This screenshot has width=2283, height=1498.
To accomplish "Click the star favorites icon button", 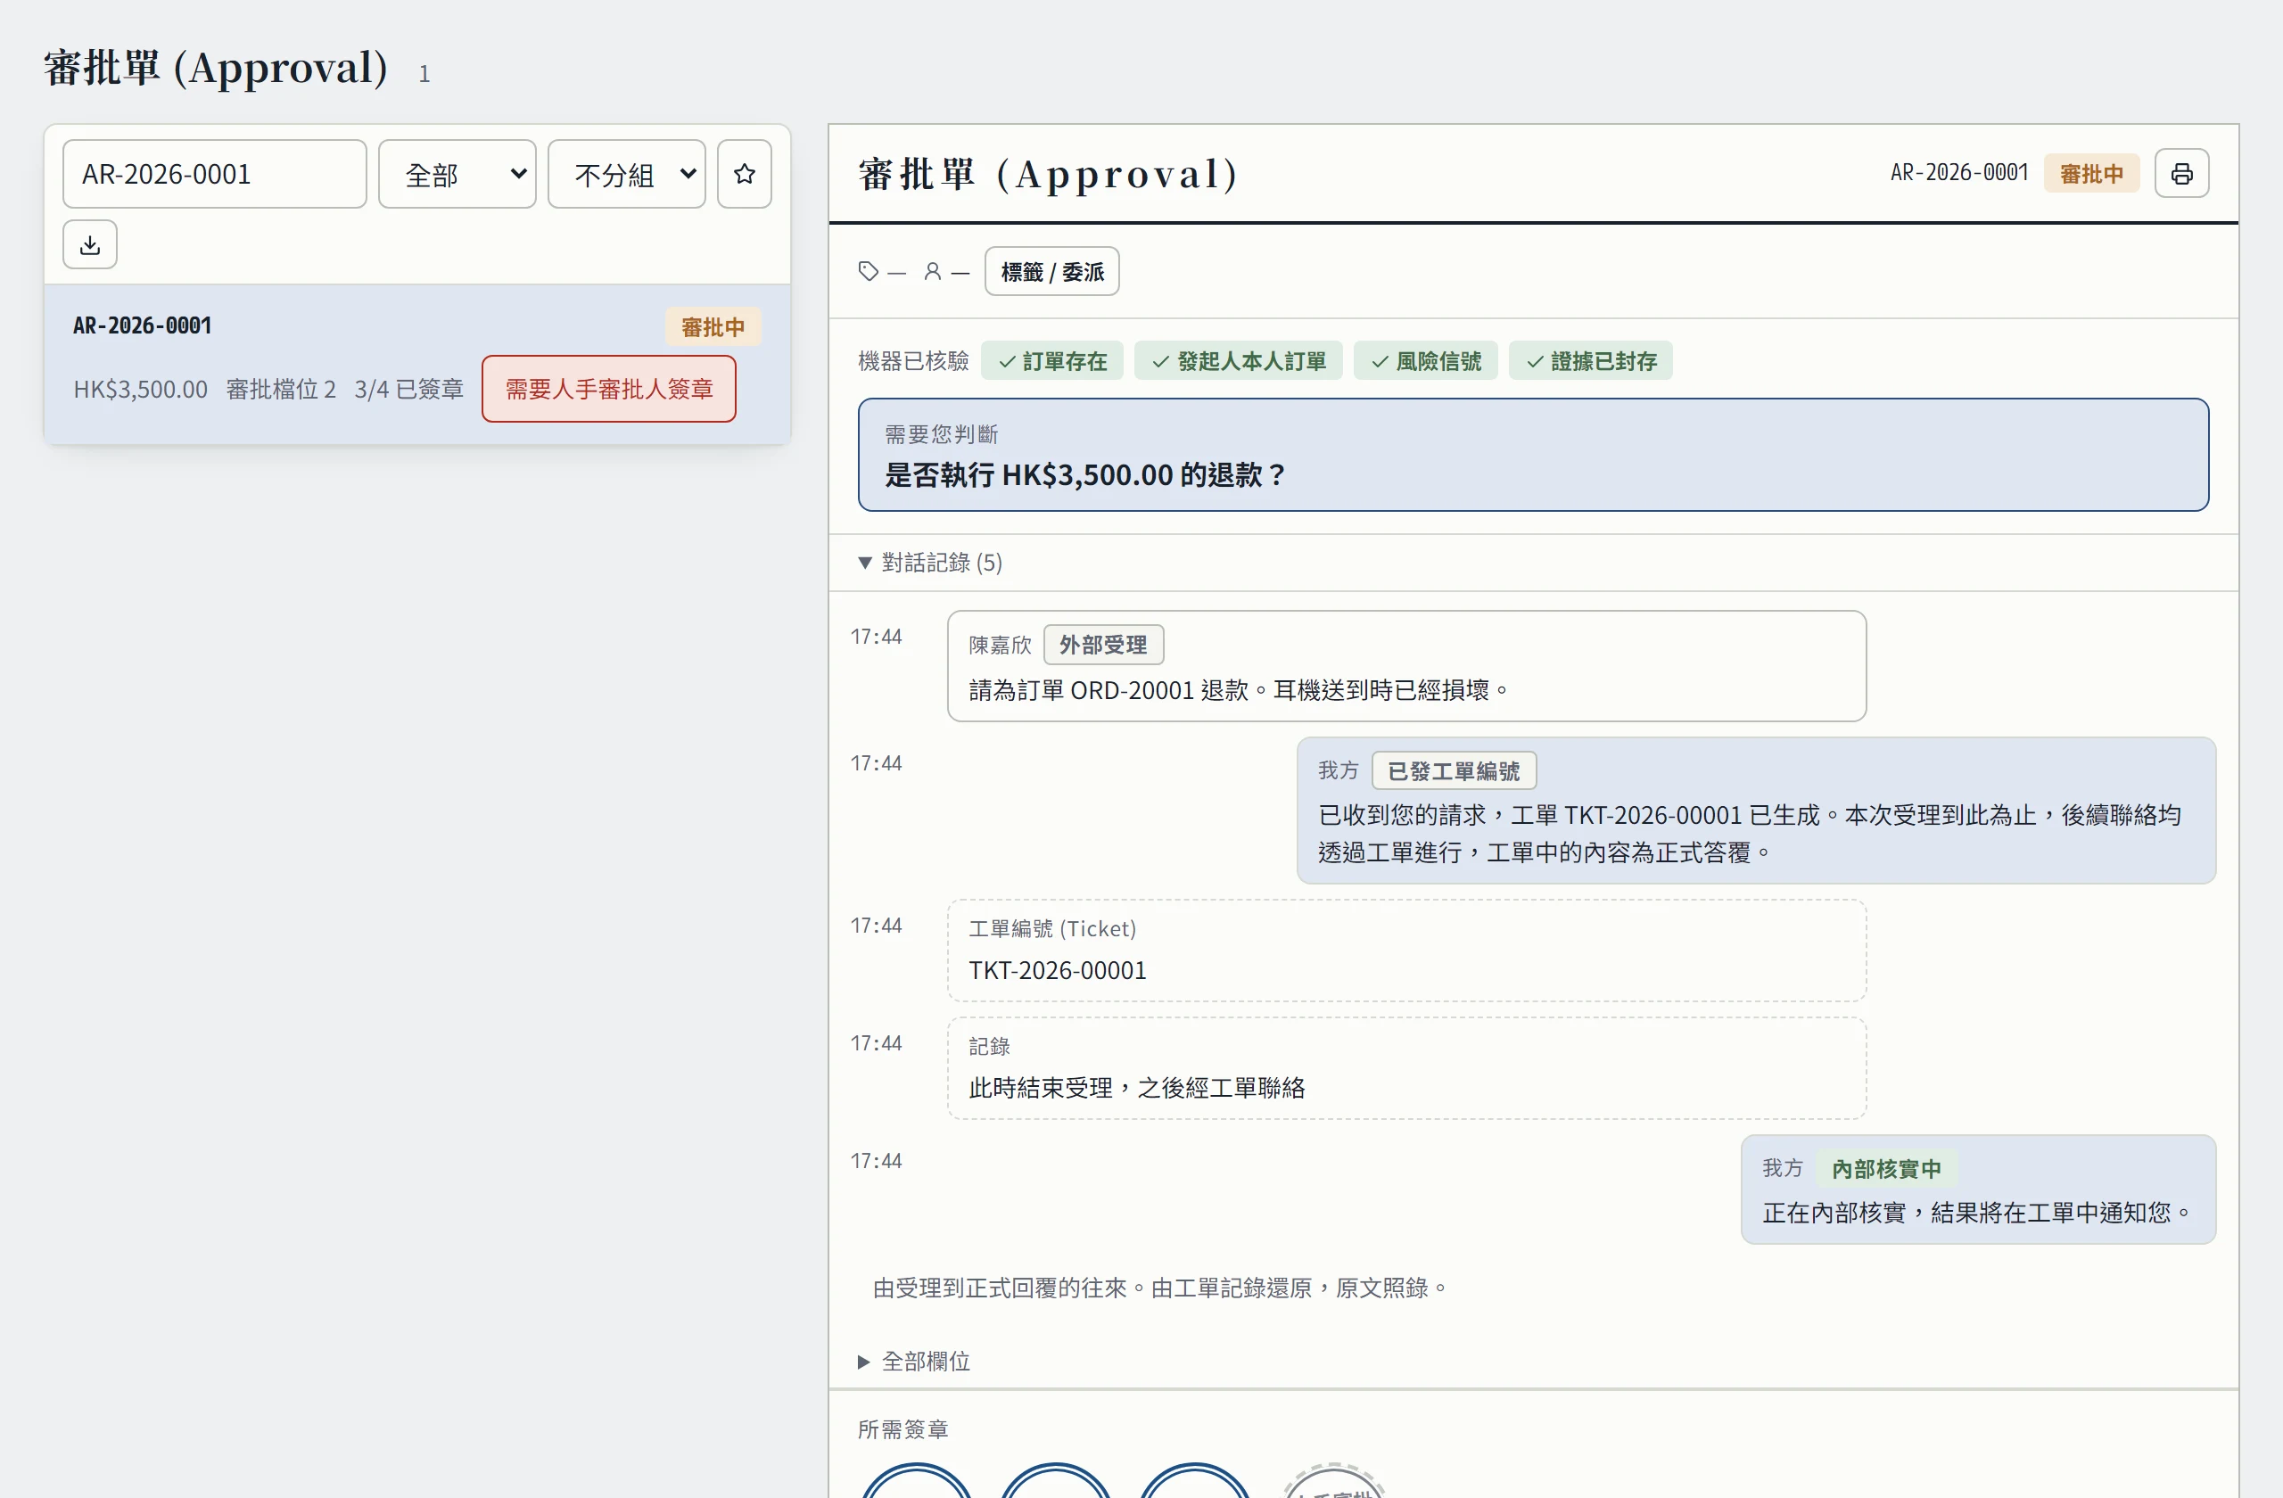I will 745,174.
